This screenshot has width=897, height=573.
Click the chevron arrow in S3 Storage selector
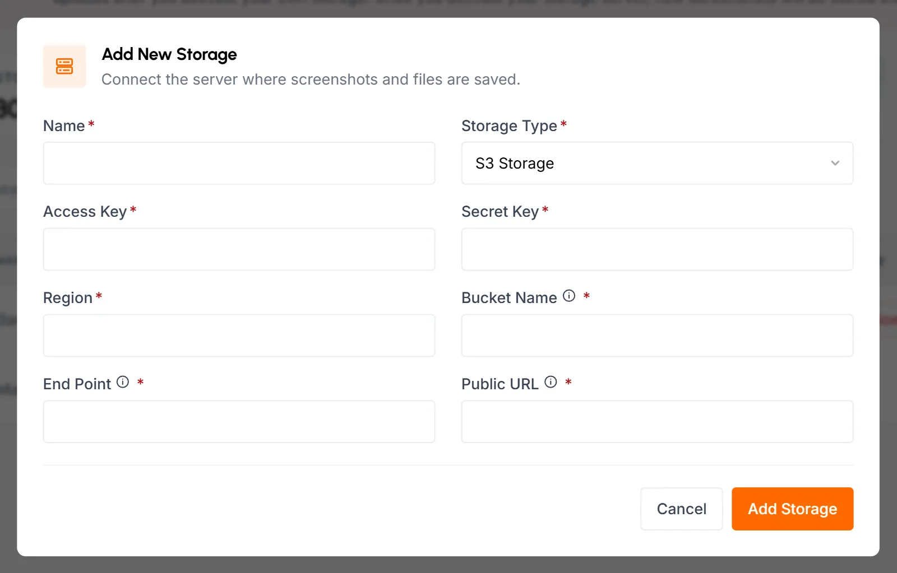tap(835, 163)
